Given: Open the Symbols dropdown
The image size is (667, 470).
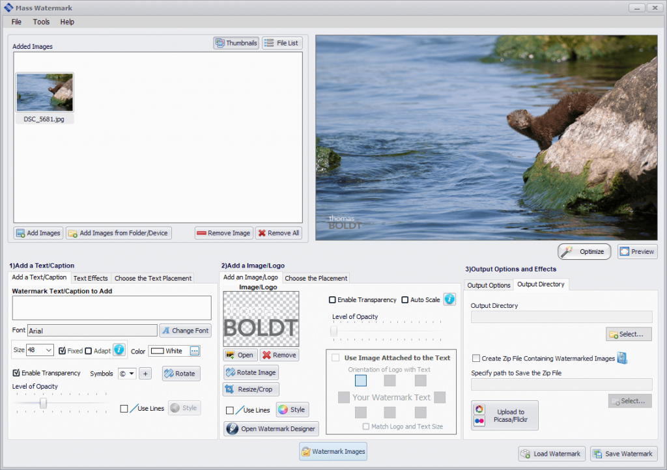Looking at the screenshot, I should pos(127,373).
